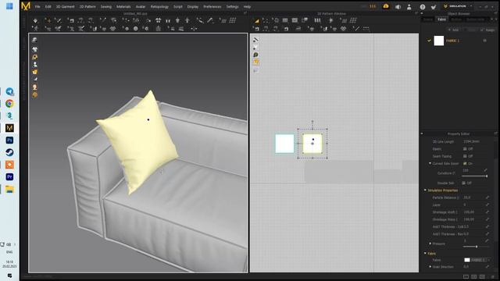This screenshot has width=500, height=281.
Task: Open the 2D Pattern menu
Action: tap(87, 7)
